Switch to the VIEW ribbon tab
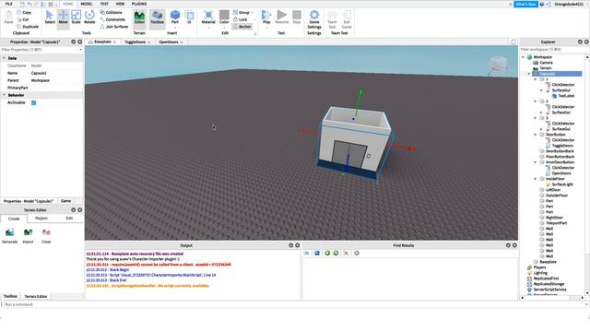The height and width of the screenshot is (332, 590). [120, 4]
